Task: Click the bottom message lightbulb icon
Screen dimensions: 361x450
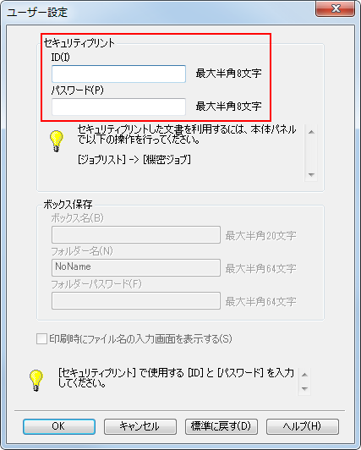Action: click(x=36, y=381)
